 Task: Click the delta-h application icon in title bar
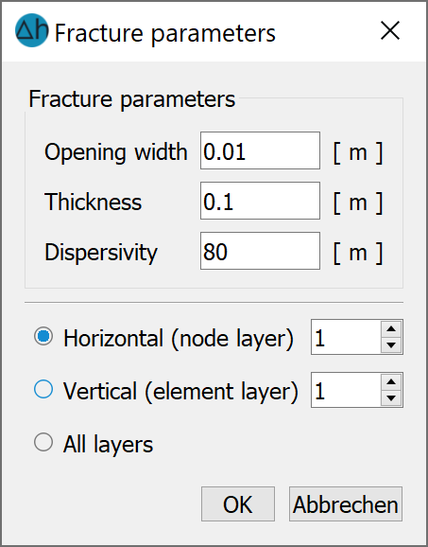coord(32,30)
